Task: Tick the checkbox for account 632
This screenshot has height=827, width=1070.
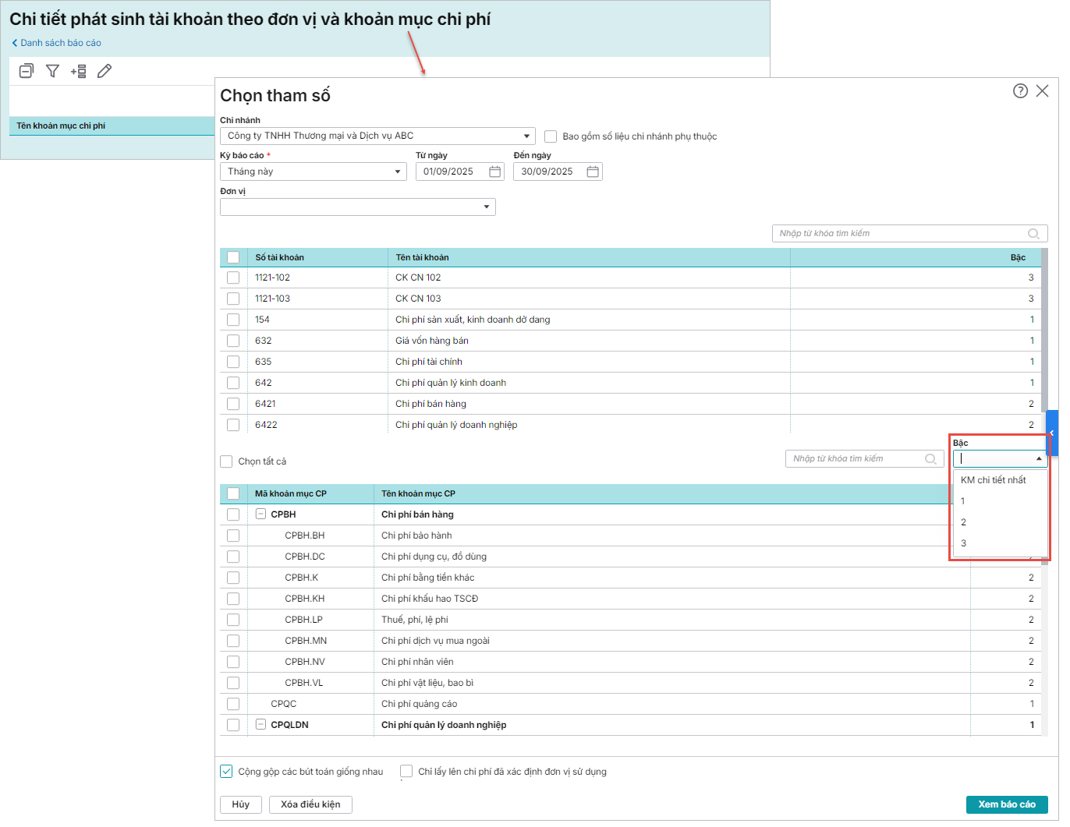Action: click(x=233, y=341)
